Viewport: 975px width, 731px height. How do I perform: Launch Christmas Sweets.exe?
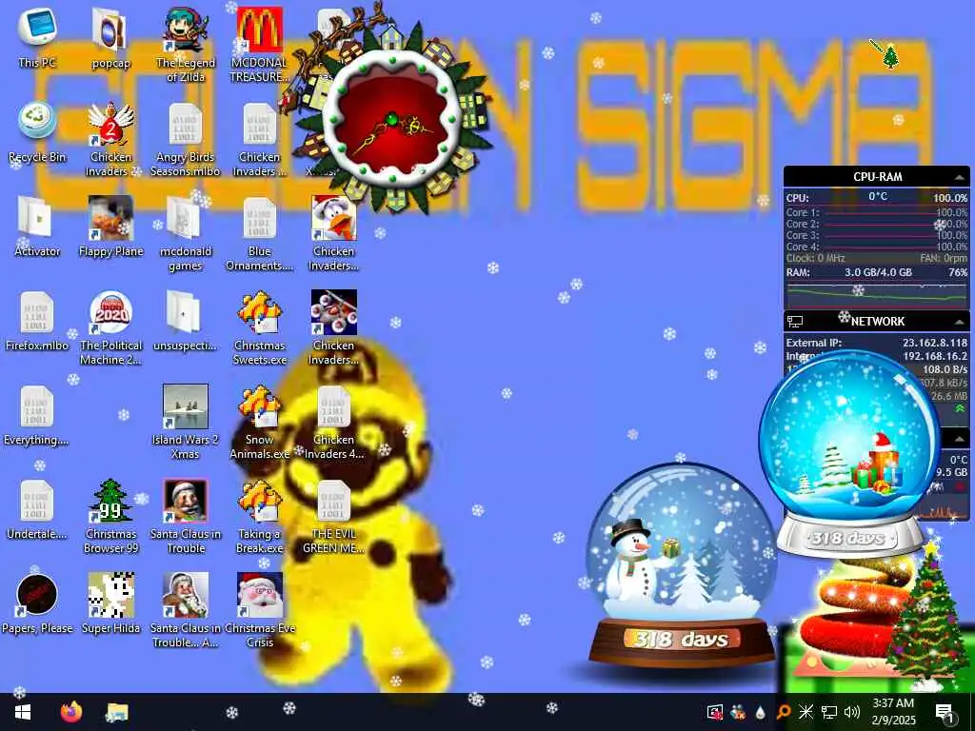click(x=259, y=328)
